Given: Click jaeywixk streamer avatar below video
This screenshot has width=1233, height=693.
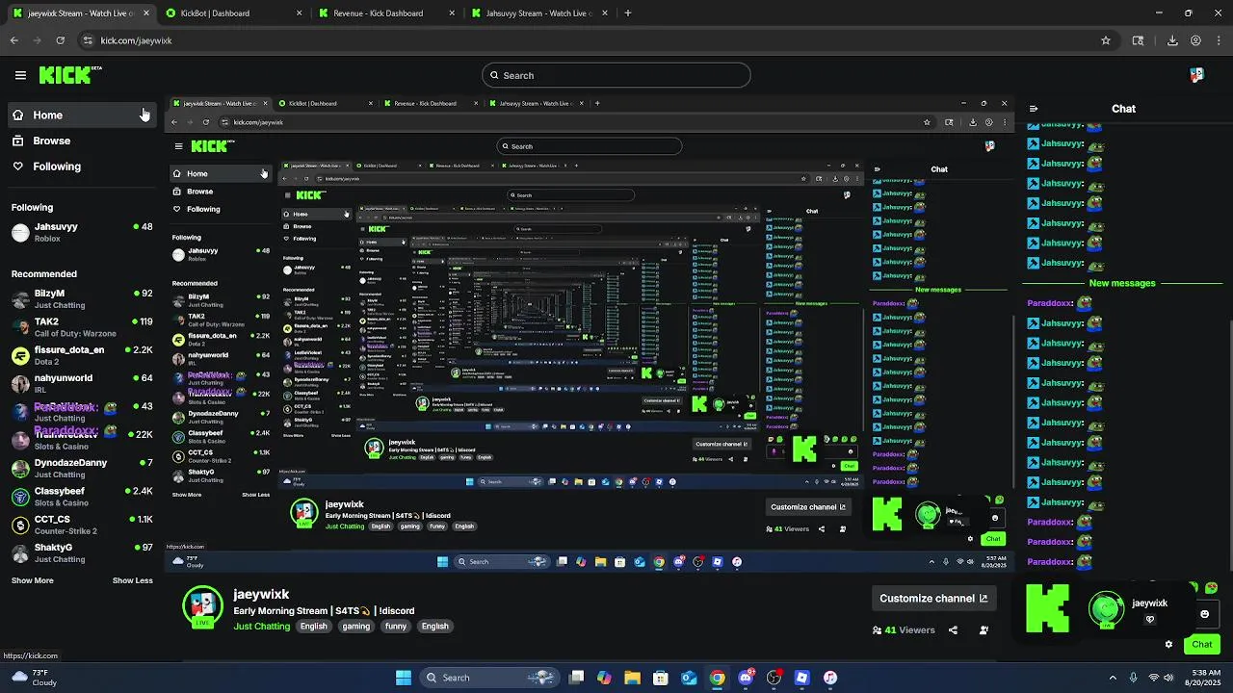Looking at the screenshot, I should pos(201,605).
